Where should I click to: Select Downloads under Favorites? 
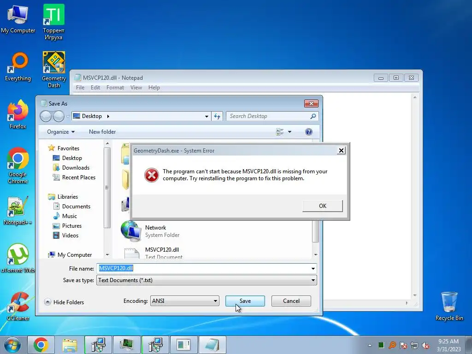click(x=71, y=168)
